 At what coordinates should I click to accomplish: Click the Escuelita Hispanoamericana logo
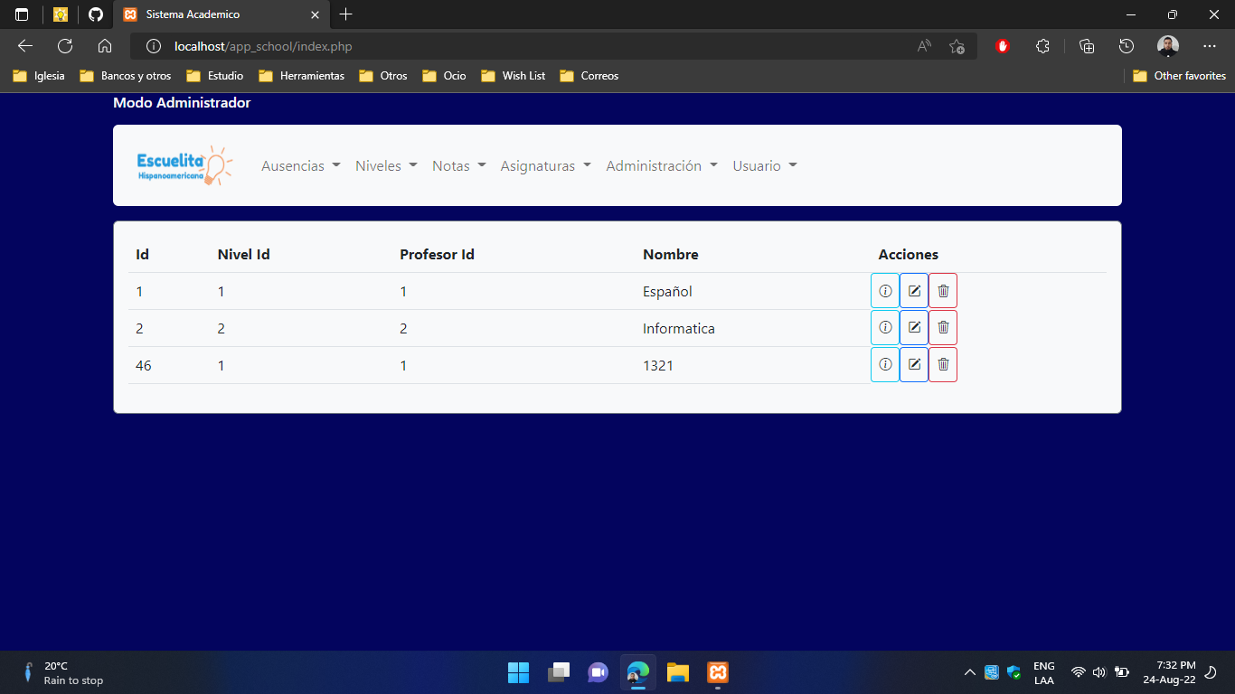[184, 165]
